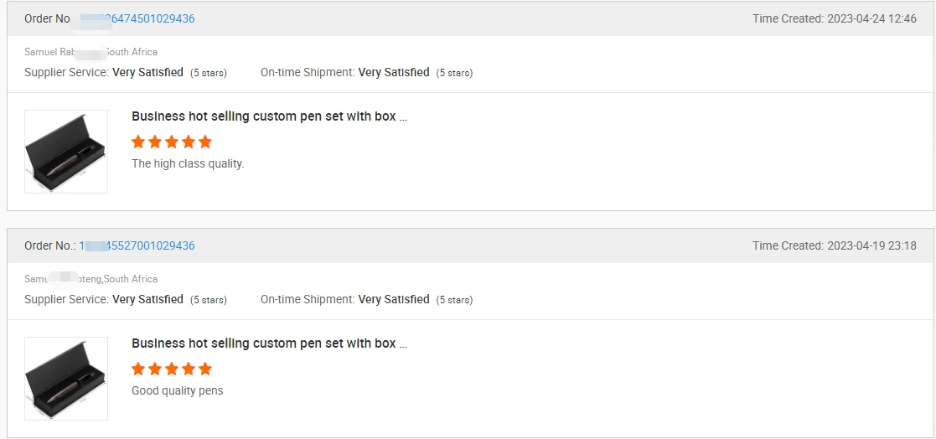Image resolution: width=936 pixels, height=439 pixels.
Task: Click first star above 'The high class quality'
Action: (138, 142)
